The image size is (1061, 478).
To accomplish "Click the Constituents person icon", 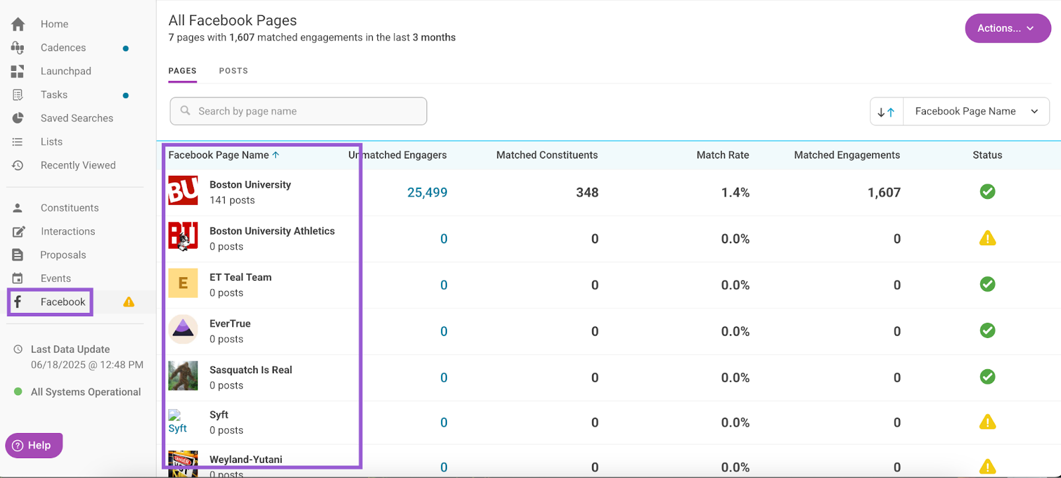I will point(18,208).
